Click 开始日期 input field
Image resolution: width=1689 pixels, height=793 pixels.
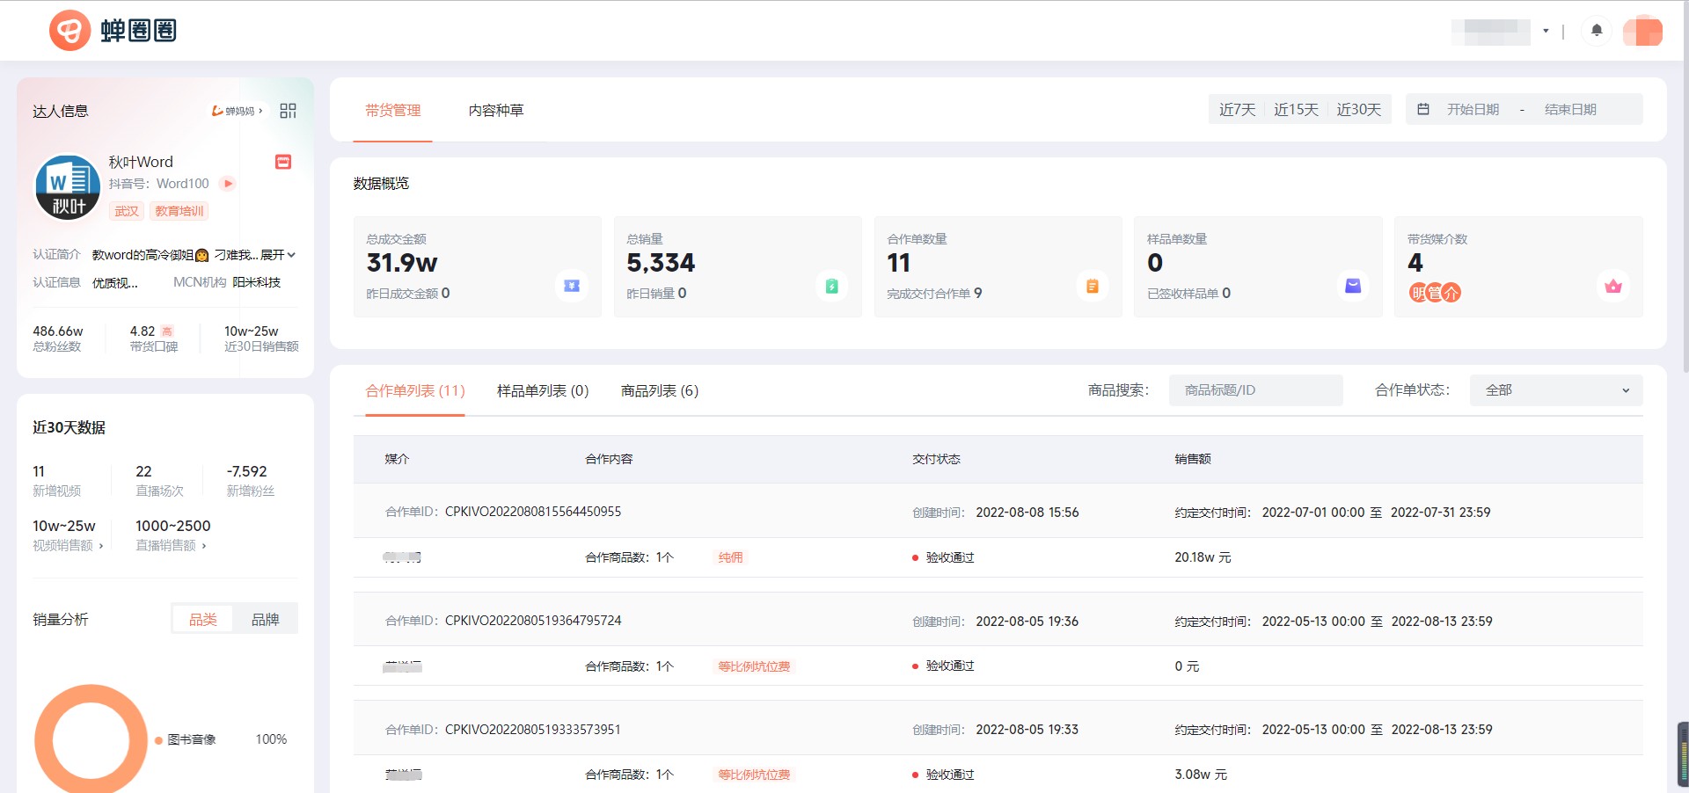click(x=1473, y=109)
